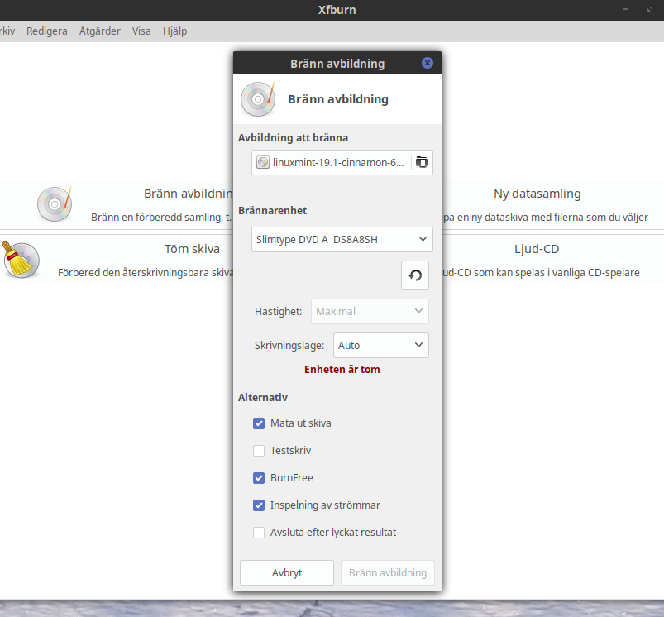Click Ny datasamling in main window
This screenshot has height=617, width=664.
point(537,194)
